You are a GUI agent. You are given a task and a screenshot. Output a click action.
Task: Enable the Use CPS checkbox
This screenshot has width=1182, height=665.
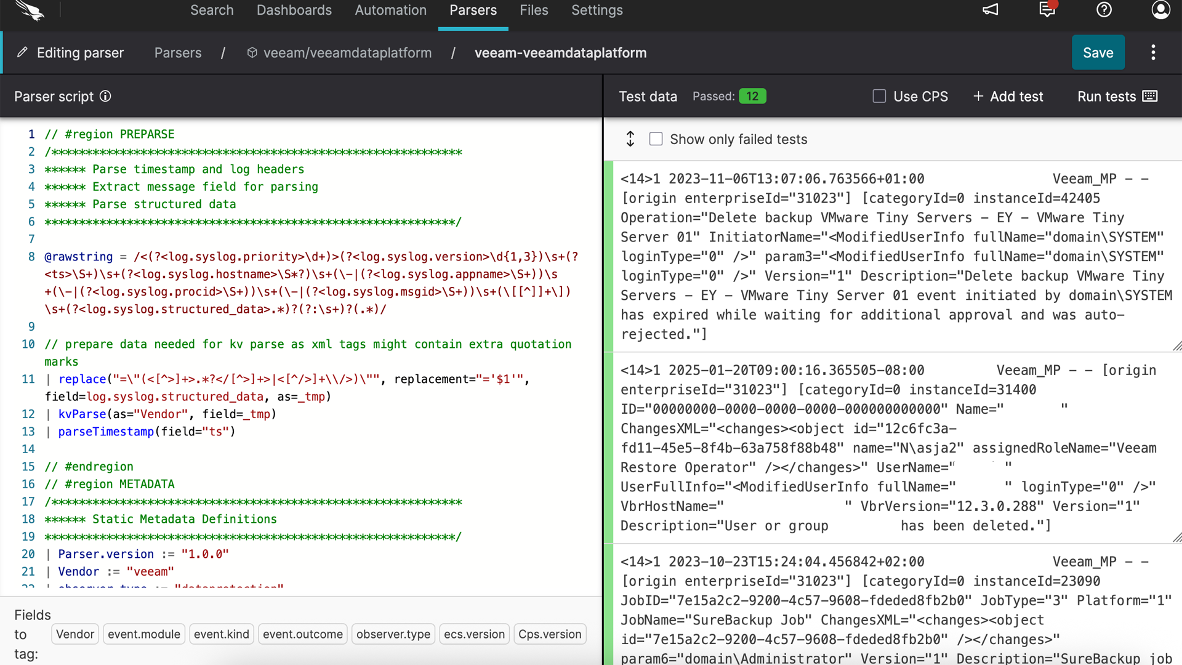click(x=879, y=96)
